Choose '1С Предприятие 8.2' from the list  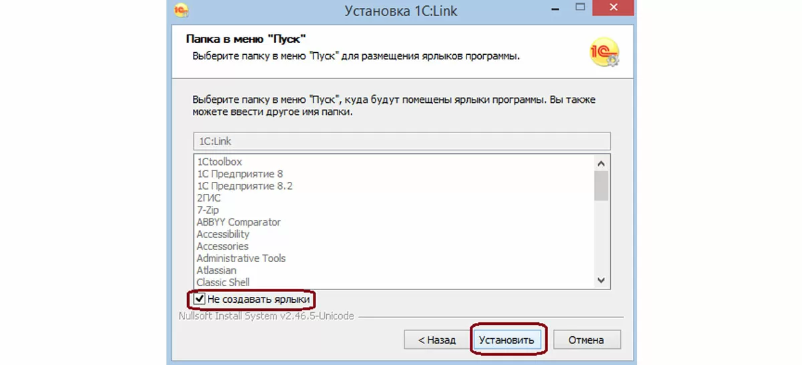[x=245, y=186]
